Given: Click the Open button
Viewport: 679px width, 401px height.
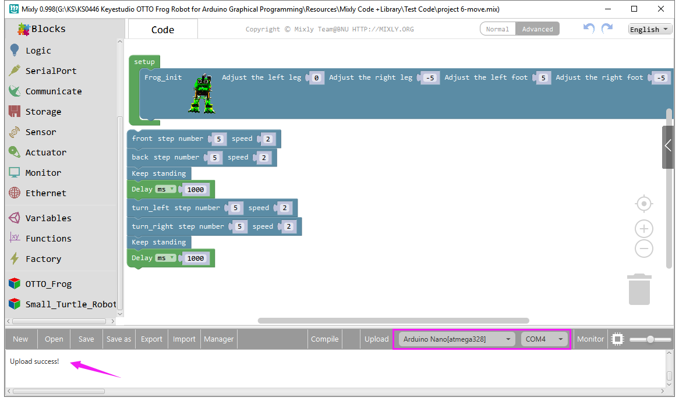Looking at the screenshot, I should tap(54, 339).
